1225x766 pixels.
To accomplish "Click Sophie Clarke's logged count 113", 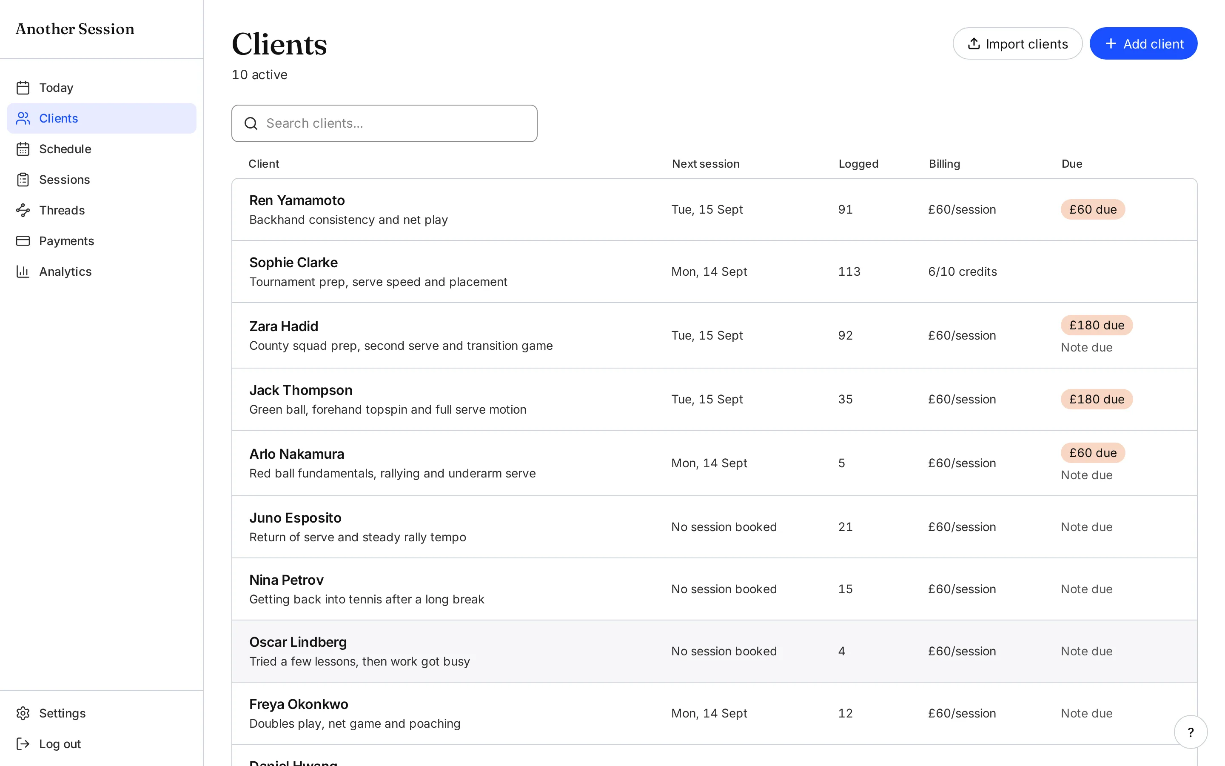I will pyautogui.click(x=849, y=272).
